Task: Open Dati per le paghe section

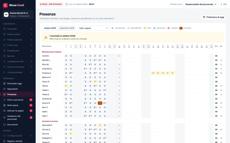Action: pyautogui.click(x=18, y=111)
